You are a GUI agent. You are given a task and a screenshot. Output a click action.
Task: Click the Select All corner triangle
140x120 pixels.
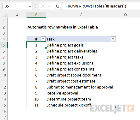(5, 15)
